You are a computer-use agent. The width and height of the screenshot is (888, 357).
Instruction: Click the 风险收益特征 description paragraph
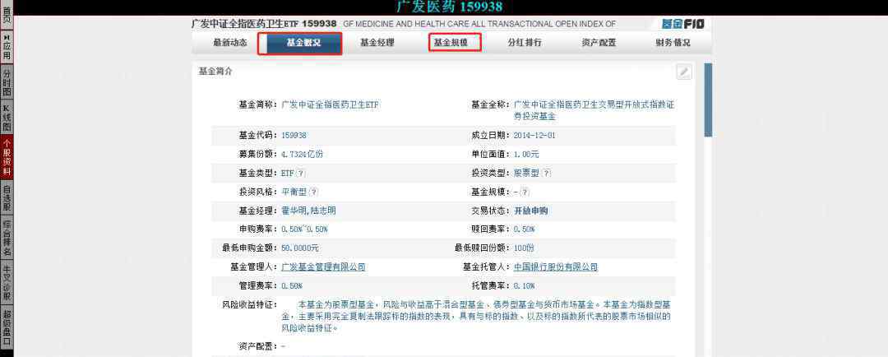[x=476, y=316]
